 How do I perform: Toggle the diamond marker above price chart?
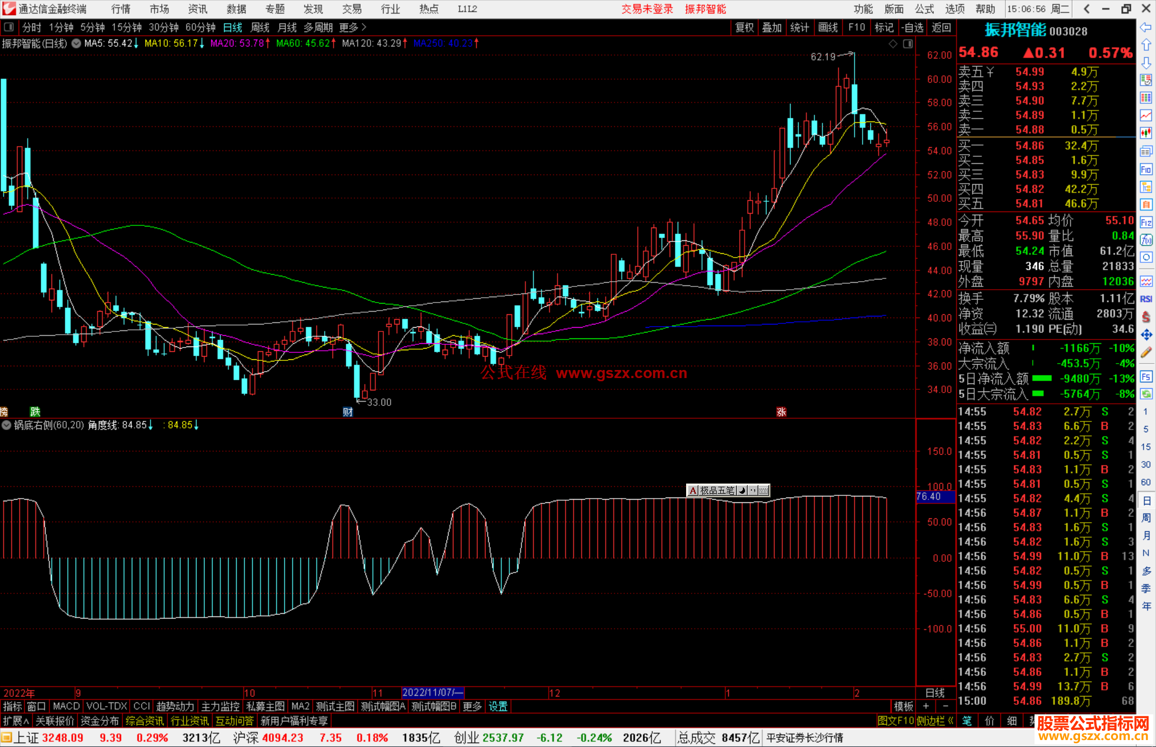pyautogui.click(x=893, y=44)
